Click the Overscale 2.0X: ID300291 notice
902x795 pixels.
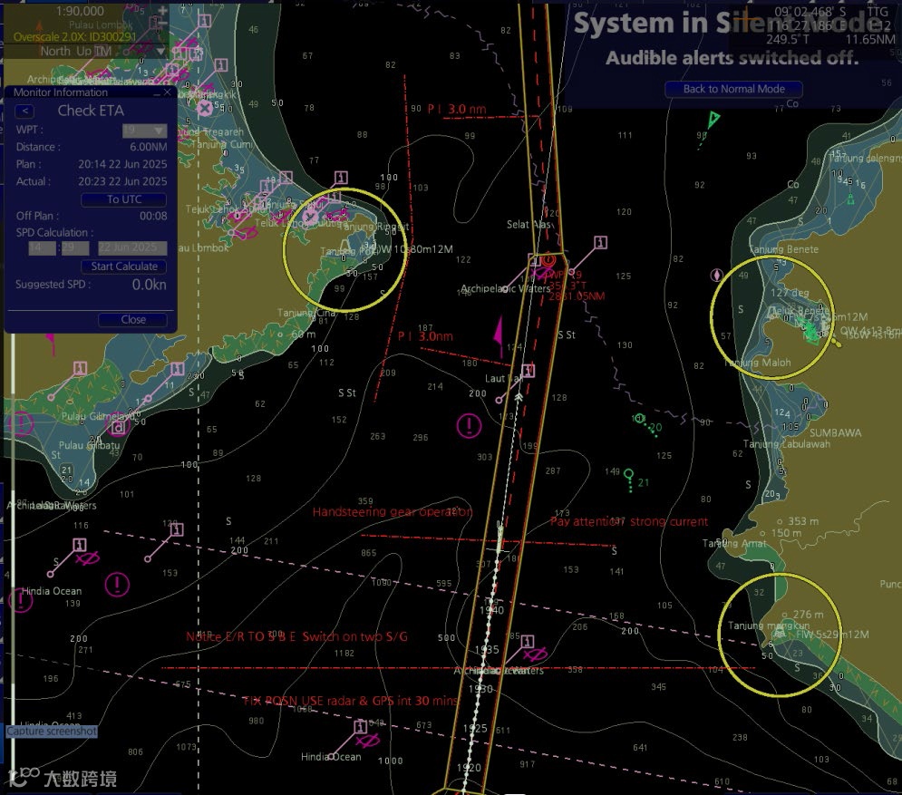pyautogui.click(x=74, y=37)
